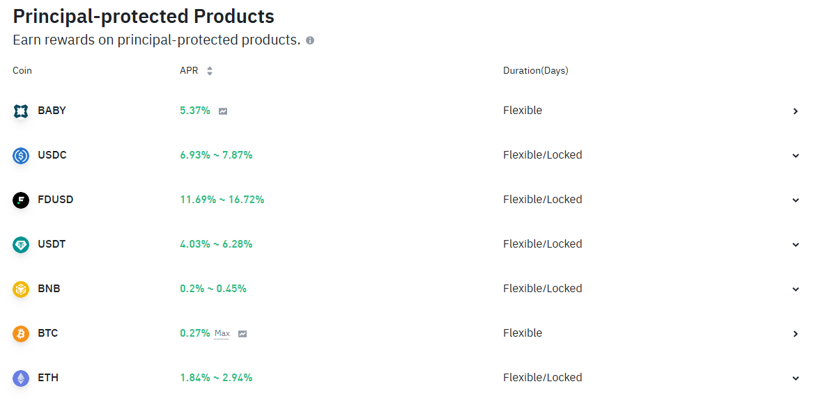
Task: Open BTC product details arrow
Action: tap(796, 333)
